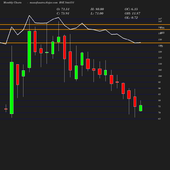
Task: Click the 147 price axis label
Action: tap(160, 19)
